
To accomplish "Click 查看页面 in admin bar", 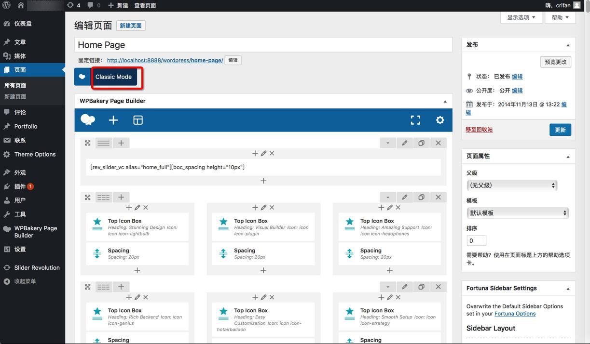I will coord(145,5).
